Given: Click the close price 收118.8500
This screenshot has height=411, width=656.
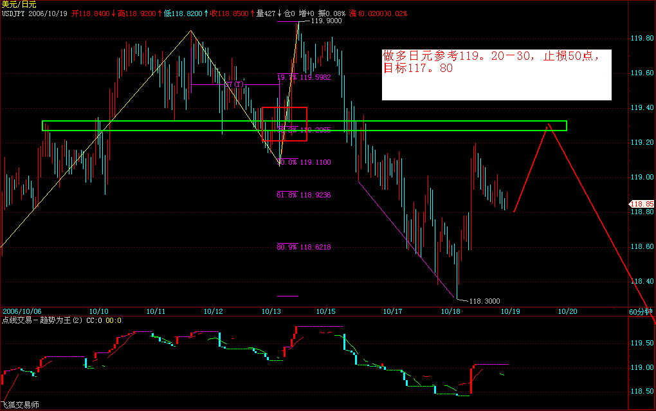Looking at the screenshot, I should point(229,14).
